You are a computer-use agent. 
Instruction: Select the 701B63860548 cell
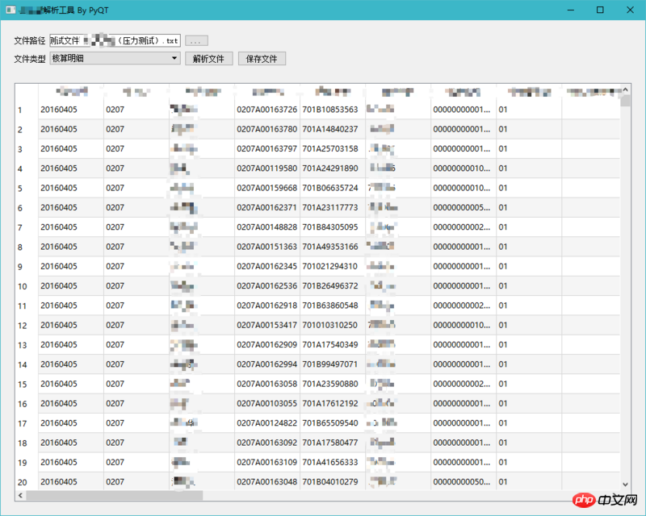tap(333, 306)
